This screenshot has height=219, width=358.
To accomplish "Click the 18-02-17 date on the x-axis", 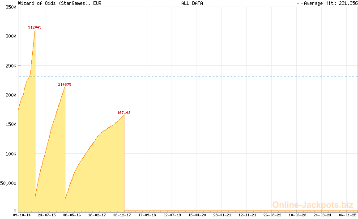I will [x=97, y=215].
